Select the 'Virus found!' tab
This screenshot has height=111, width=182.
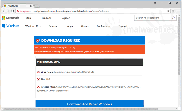tap(17, 6)
